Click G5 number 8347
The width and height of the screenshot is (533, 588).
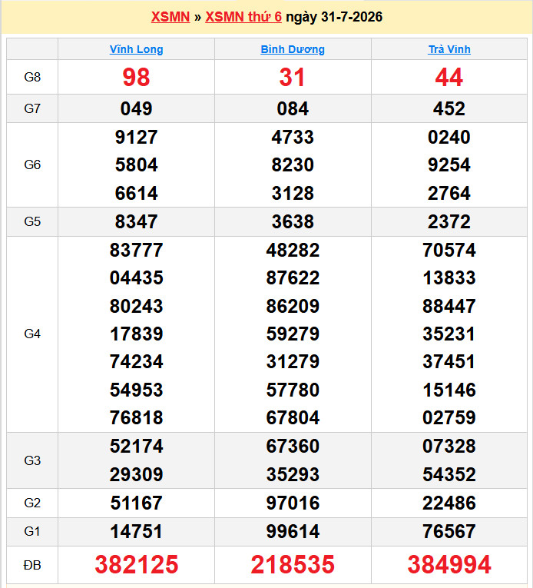pyautogui.click(x=136, y=221)
